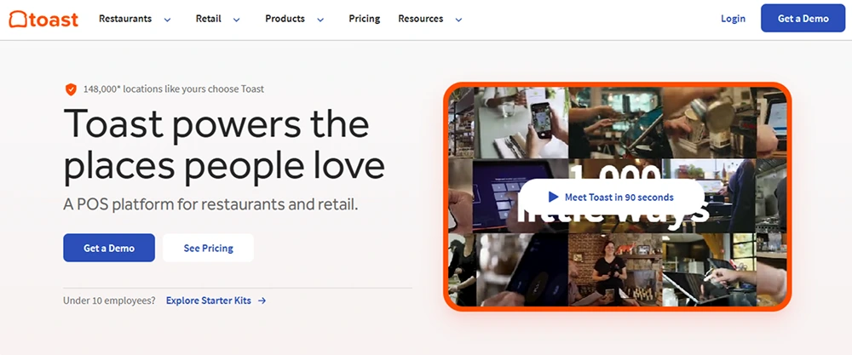The image size is (852, 355).
Task: Select the Retail navigation item
Action: [x=208, y=19]
